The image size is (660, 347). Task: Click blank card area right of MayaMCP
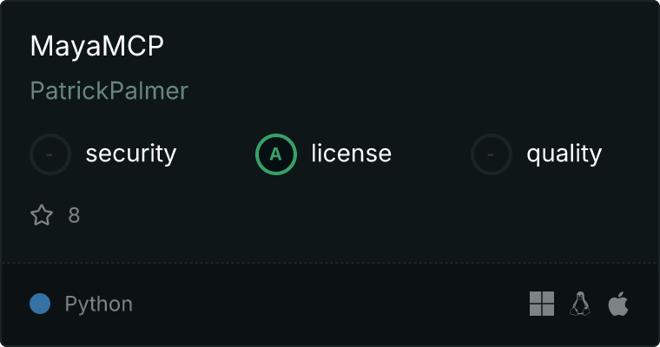tap(399, 46)
